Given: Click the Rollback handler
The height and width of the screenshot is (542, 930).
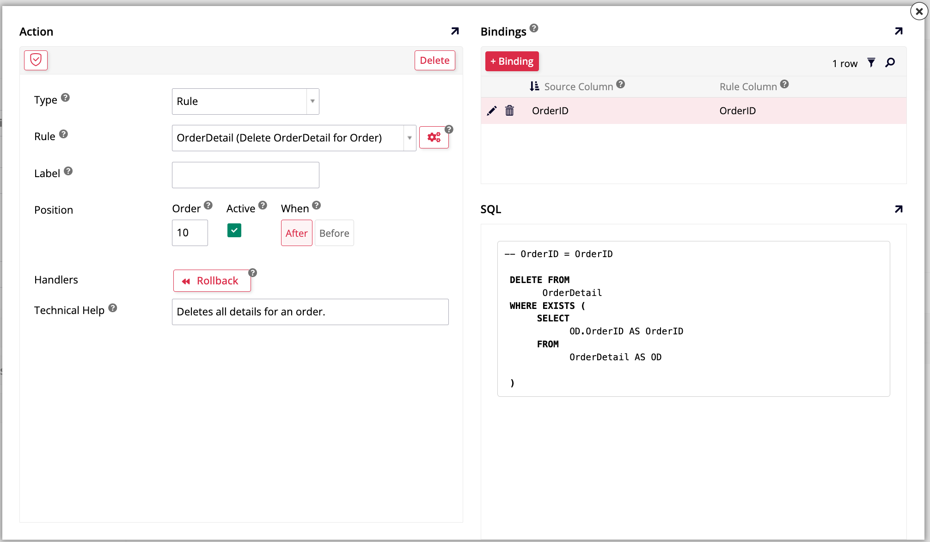Looking at the screenshot, I should (x=212, y=281).
